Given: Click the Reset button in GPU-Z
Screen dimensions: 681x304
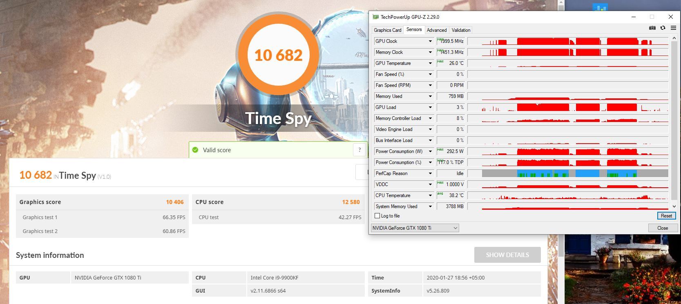Looking at the screenshot, I should coord(666,216).
